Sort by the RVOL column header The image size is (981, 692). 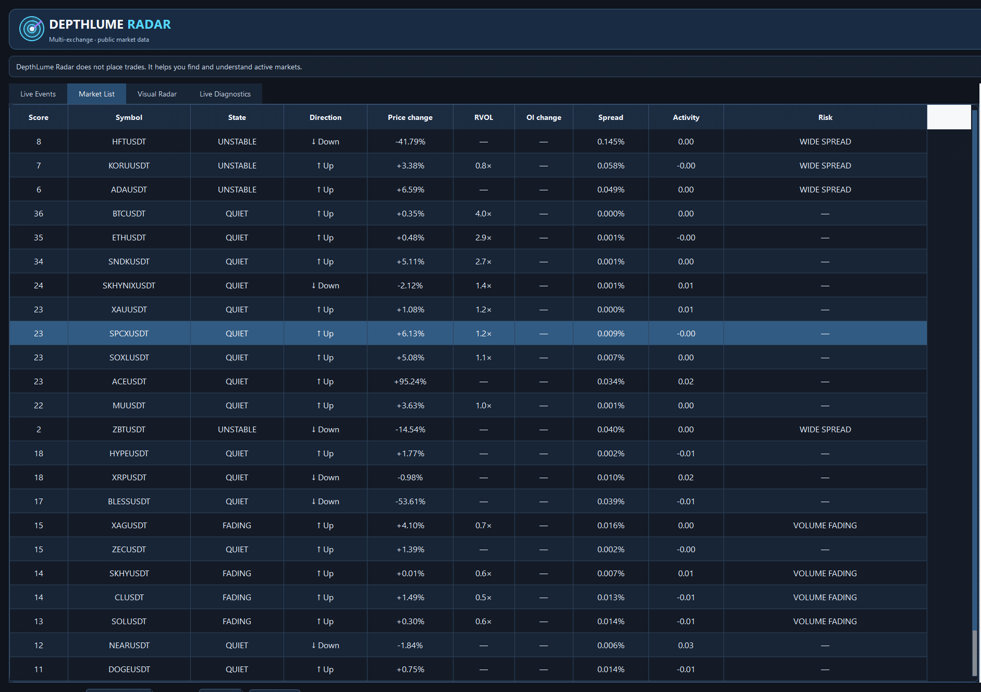click(x=484, y=117)
